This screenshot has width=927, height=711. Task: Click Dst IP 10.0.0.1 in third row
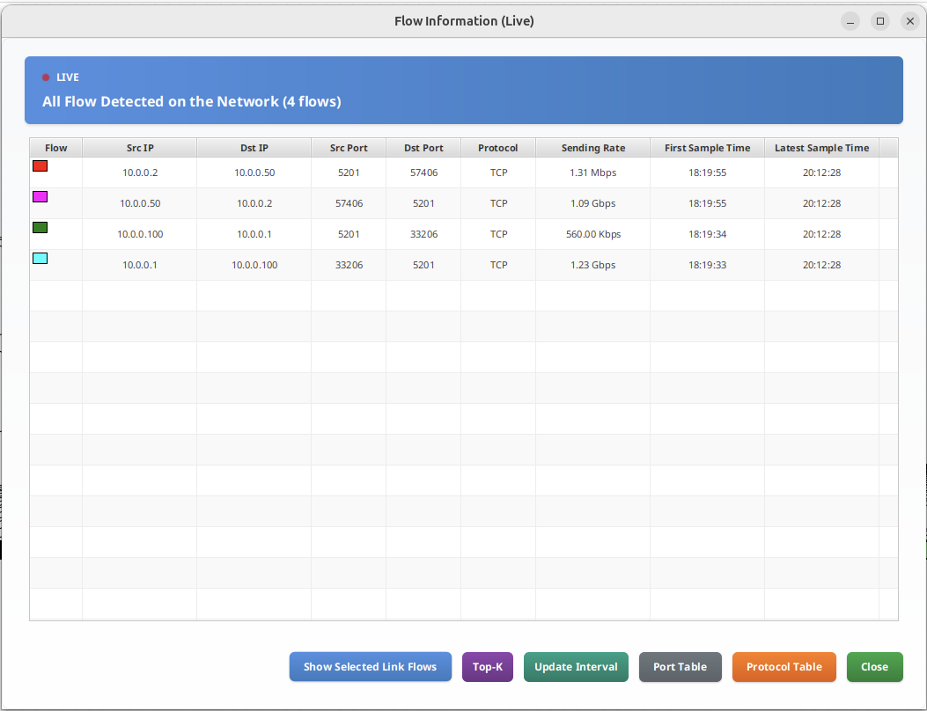click(254, 234)
